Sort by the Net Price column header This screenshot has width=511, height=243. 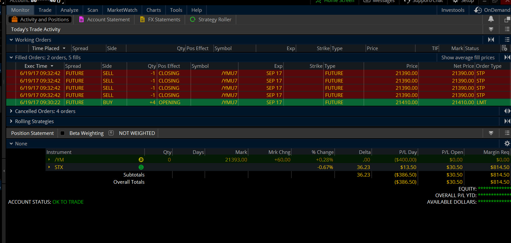pyautogui.click(x=464, y=66)
